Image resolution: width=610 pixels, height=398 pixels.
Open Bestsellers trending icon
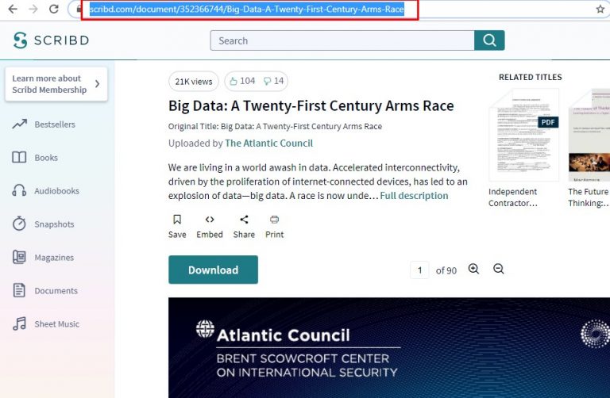coord(19,124)
